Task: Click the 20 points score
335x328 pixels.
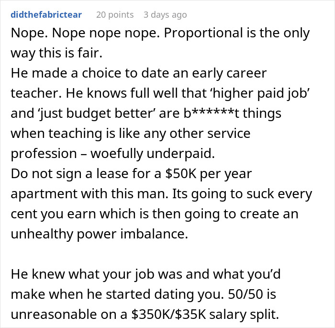Action: coord(115,14)
